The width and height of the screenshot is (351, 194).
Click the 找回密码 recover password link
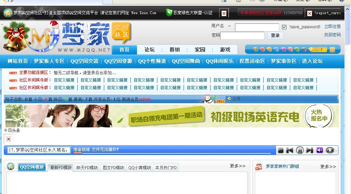pyautogui.click(x=332, y=35)
